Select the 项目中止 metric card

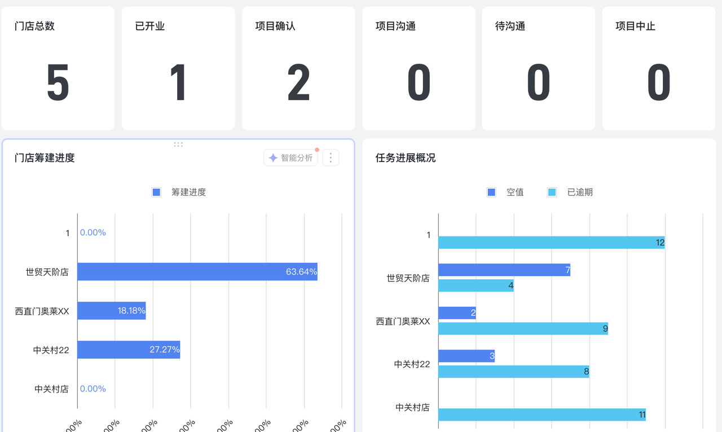point(658,68)
